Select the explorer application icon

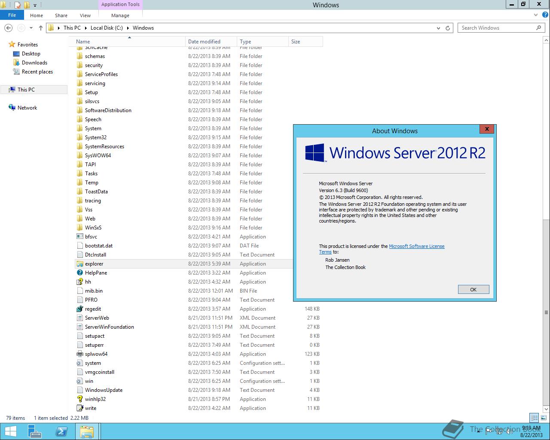pos(79,264)
